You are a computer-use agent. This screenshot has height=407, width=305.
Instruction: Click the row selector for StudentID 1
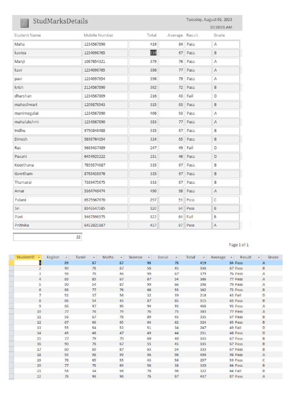11,263
